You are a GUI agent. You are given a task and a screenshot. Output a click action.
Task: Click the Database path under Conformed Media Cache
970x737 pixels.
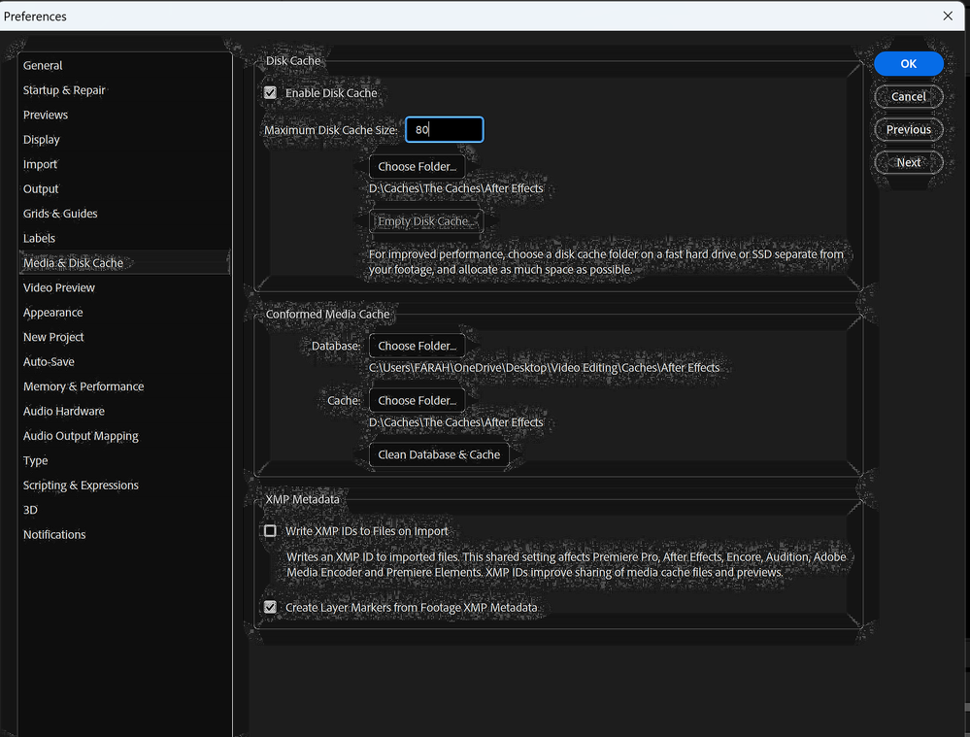pyautogui.click(x=545, y=368)
